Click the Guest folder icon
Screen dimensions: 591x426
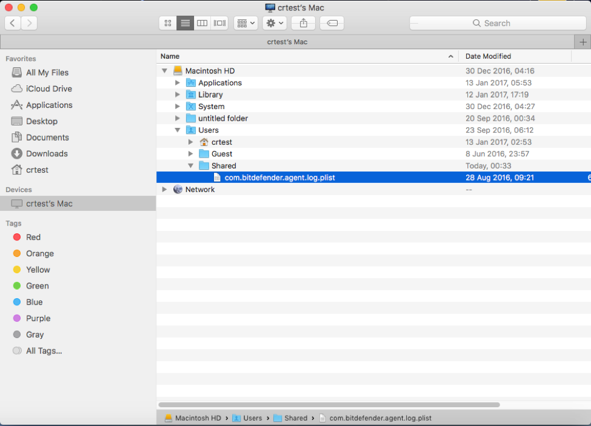point(204,154)
